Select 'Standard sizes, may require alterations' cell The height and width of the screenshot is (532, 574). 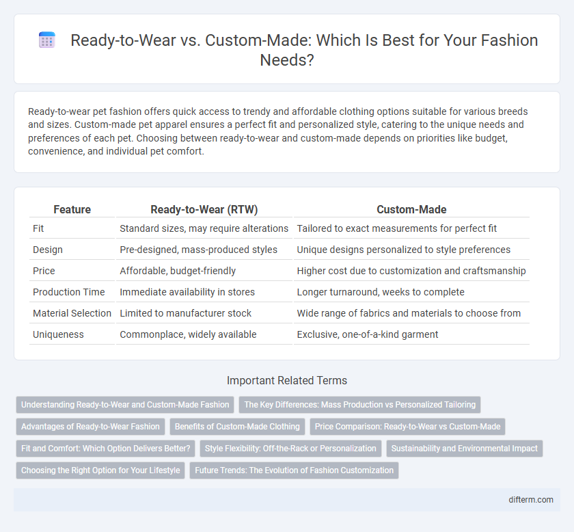point(204,228)
